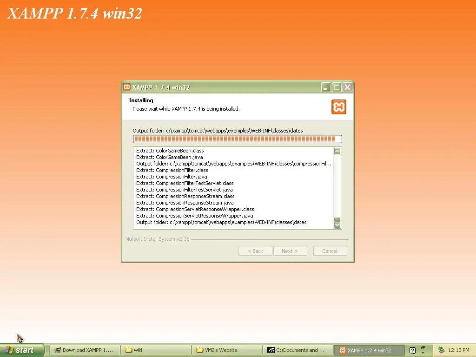
Task: Switch to 7-Zip C:\Documents and taskbar button
Action: click(297, 350)
